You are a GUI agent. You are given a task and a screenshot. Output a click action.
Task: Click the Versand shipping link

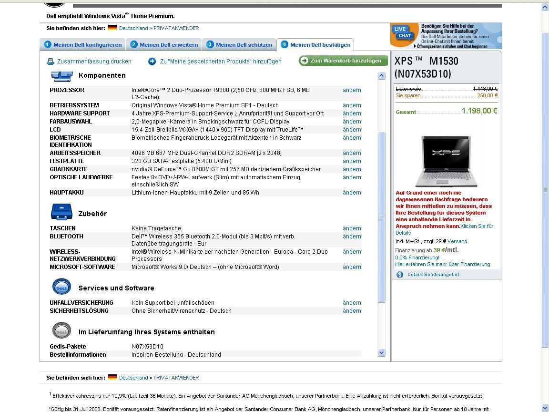pos(457,241)
